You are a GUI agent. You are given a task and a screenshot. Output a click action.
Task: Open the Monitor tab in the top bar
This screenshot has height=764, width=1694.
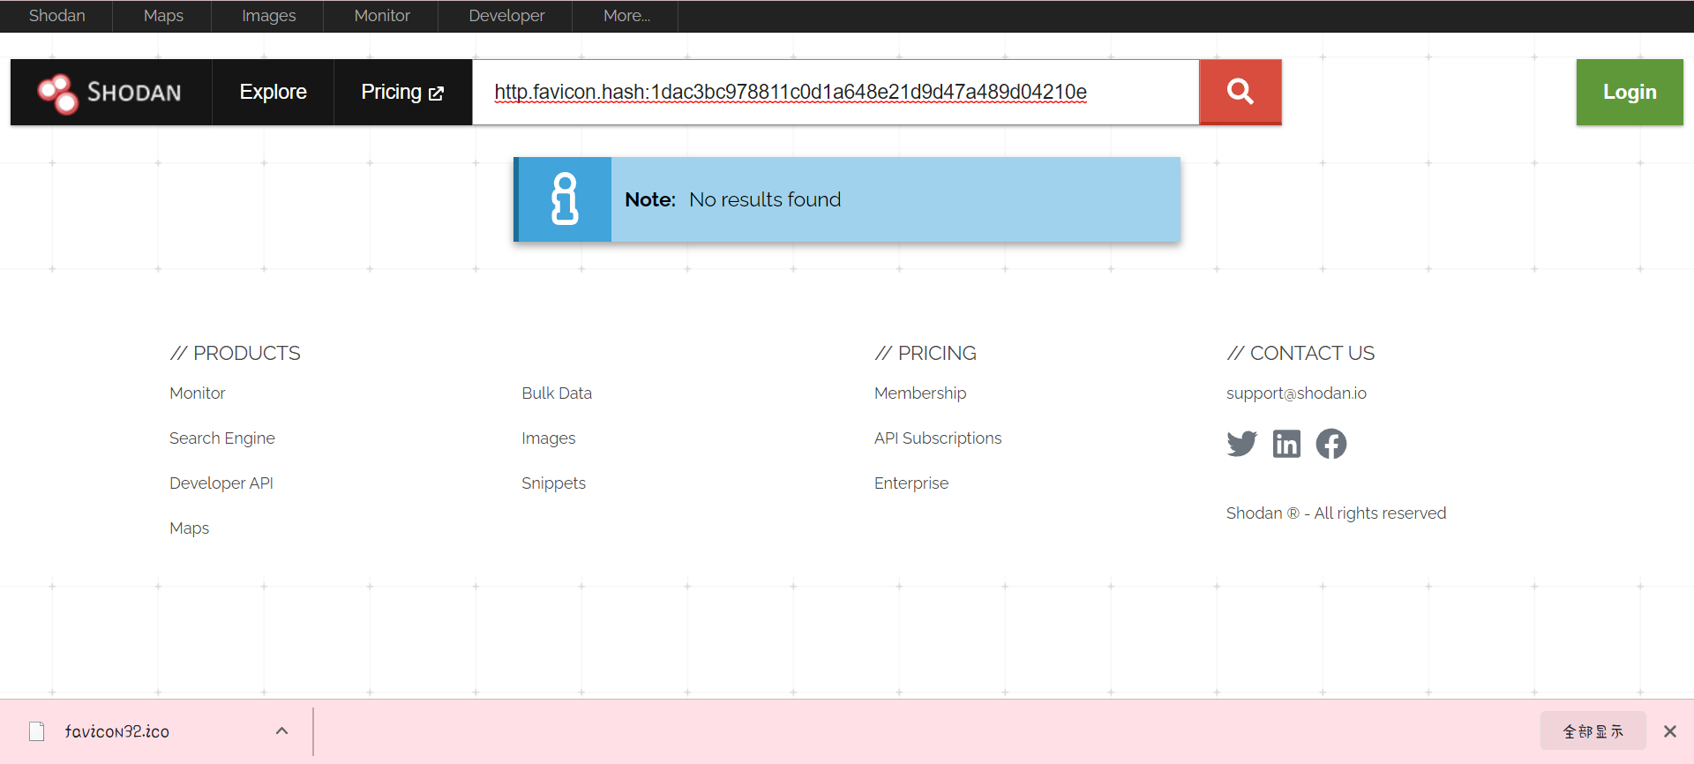coord(382,16)
